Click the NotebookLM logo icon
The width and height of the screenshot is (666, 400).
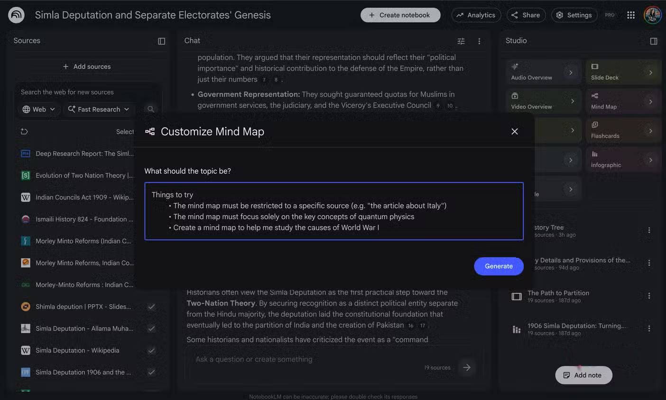[x=17, y=15]
